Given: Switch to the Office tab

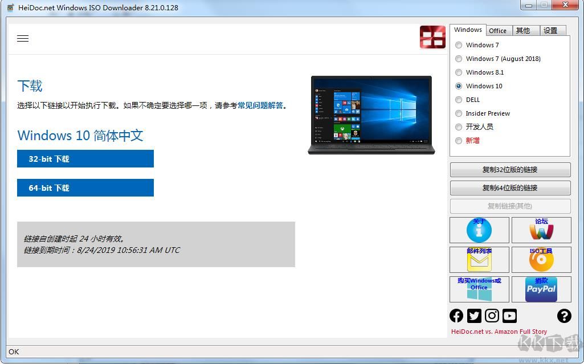Looking at the screenshot, I should coord(498,30).
